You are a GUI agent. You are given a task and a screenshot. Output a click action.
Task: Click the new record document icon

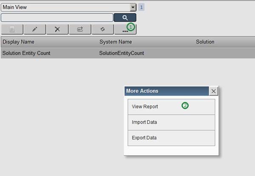tap(12, 29)
